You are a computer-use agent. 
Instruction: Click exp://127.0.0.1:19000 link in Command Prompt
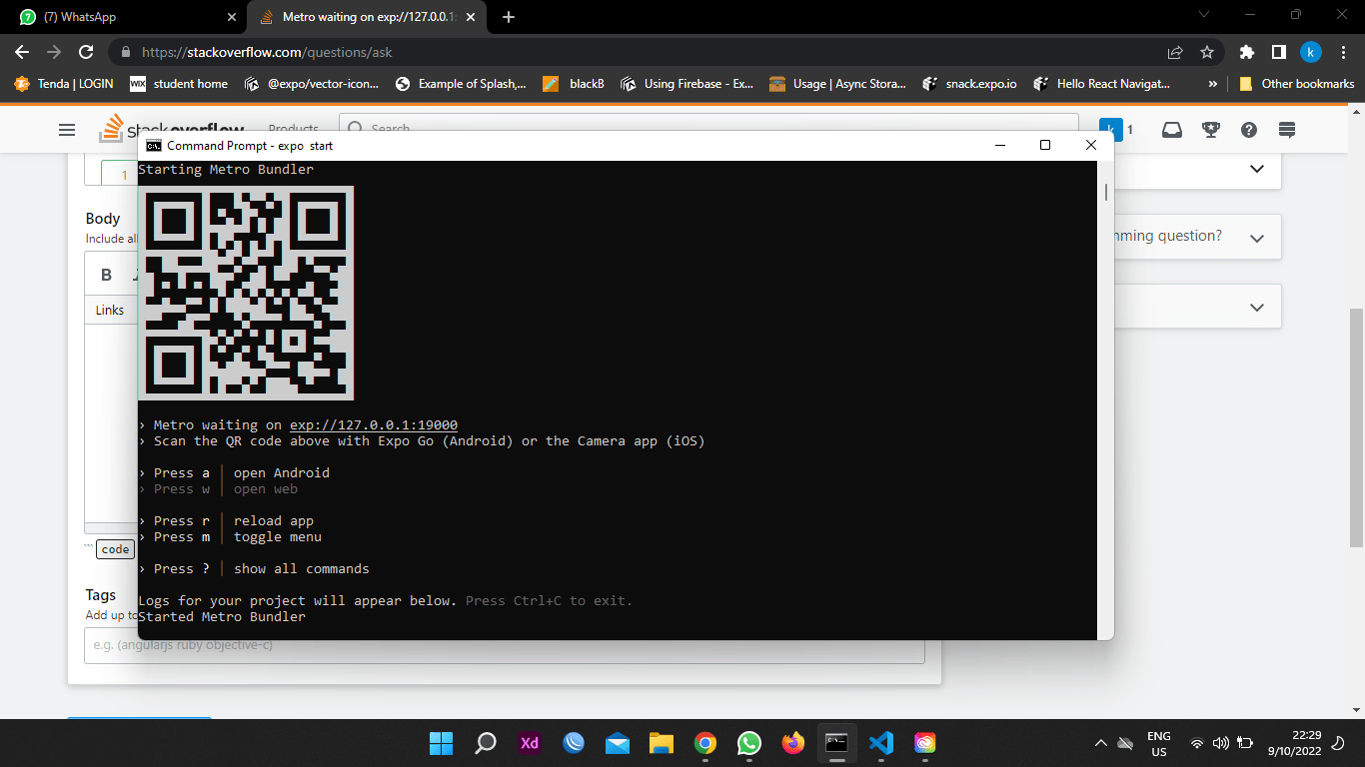[x=374, y=425]
